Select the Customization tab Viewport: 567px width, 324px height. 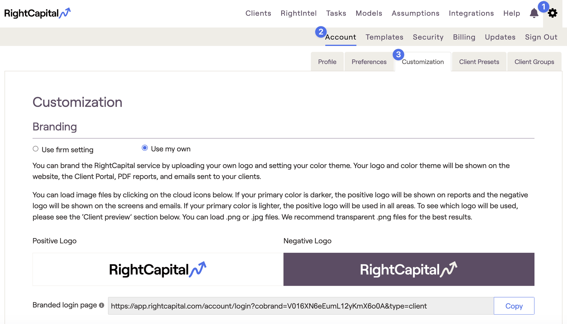(423, 62)
